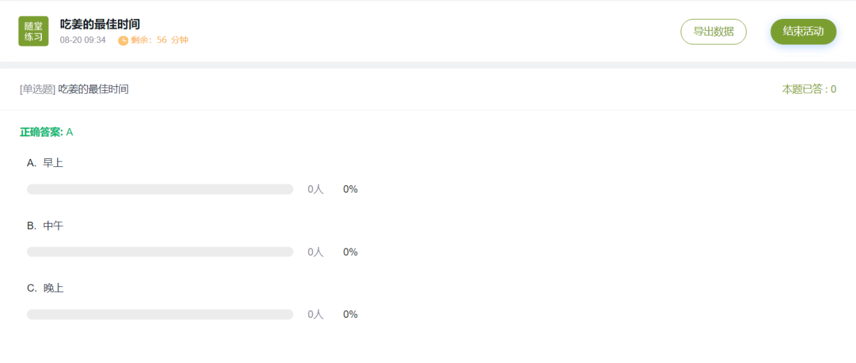Click the [单选题] question type label
The height and width of the screenshot is (363, 856).
pyautogui.click(x=38, y=89)
